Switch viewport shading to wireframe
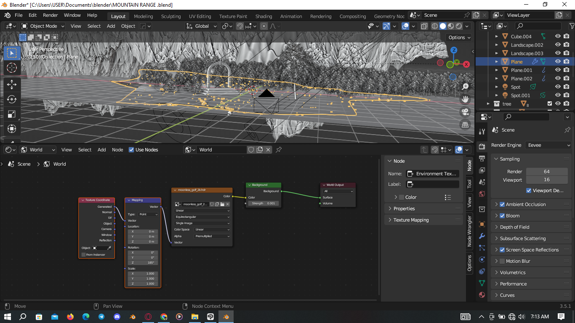 pyautogui.click(x=435, y=26)
